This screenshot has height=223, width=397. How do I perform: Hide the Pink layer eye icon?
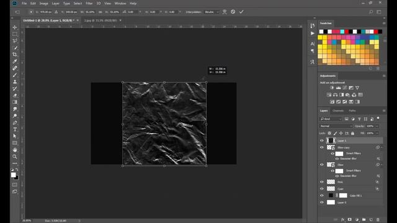(x=322, y=181)
